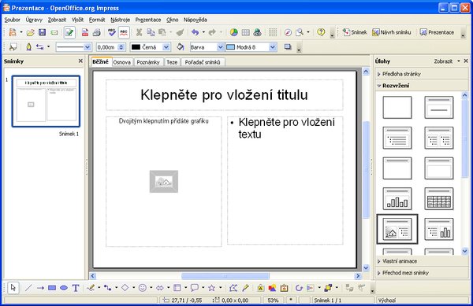Click the black Černá color swatch
The image size is (473, 306).
point(136,47)
